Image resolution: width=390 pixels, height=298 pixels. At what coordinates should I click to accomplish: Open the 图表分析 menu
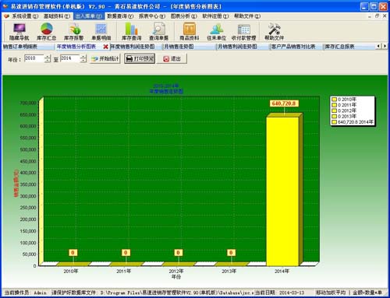pyautogui.click(x=184, y=16)
